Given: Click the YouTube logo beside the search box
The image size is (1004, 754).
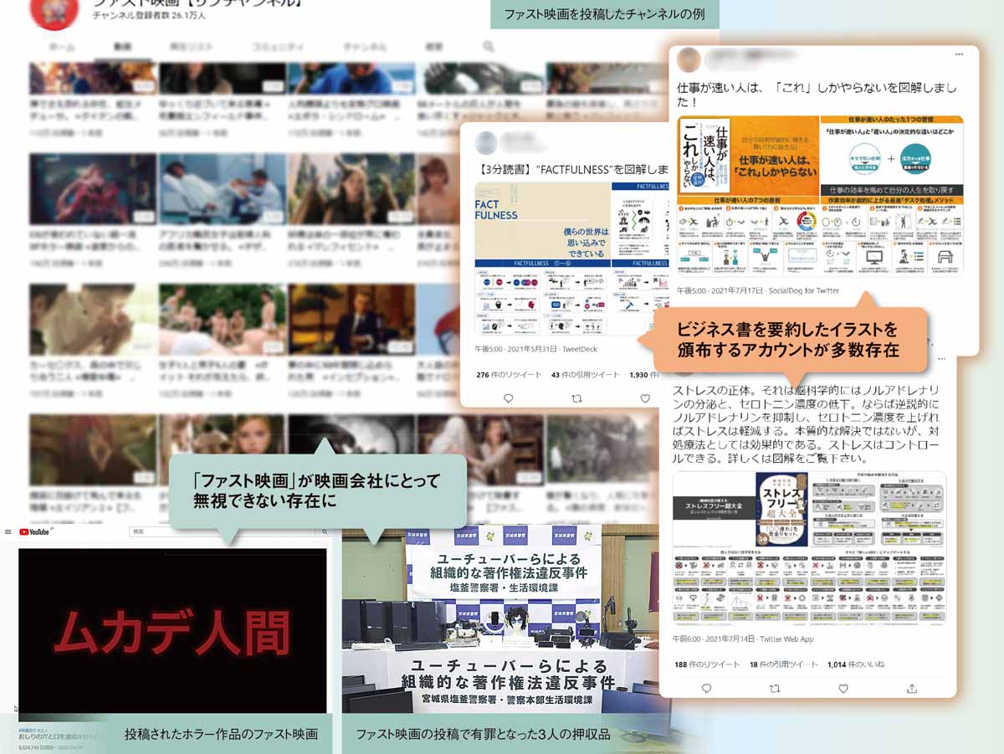Looking at the screenshot, I should tap(34, 531).
